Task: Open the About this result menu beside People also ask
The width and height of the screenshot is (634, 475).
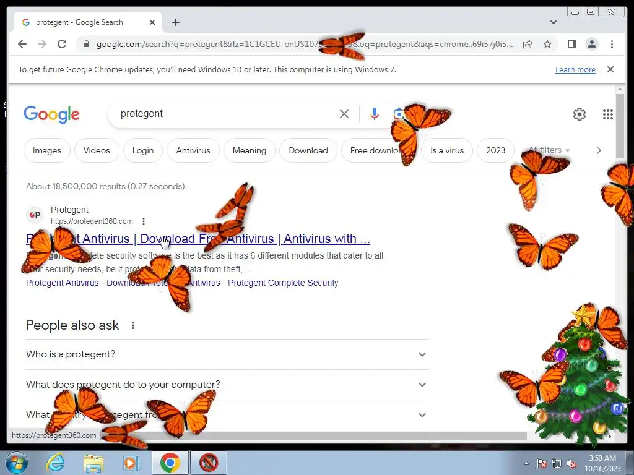Action: [132, 325]
